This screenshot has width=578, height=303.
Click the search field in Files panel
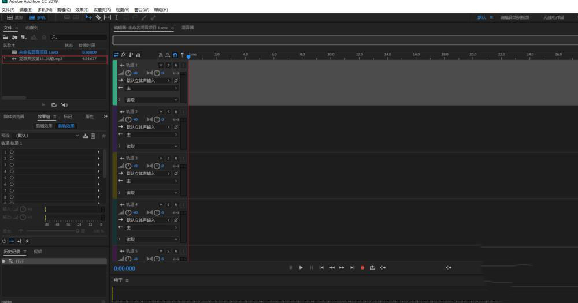[x=79, y=37]
